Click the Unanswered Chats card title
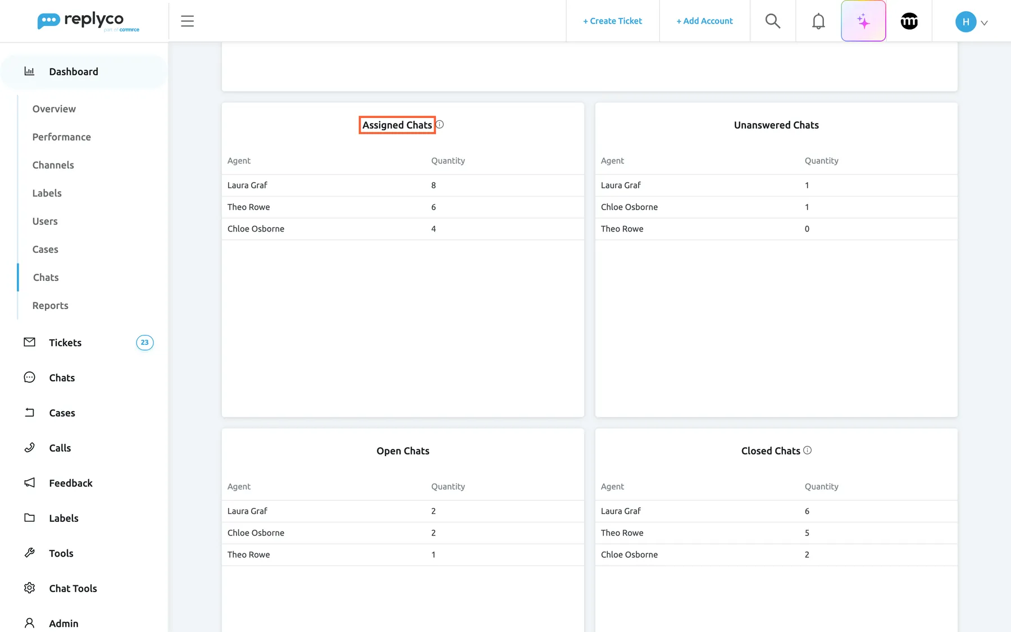1011x632 pixels. tap(776, 125)
